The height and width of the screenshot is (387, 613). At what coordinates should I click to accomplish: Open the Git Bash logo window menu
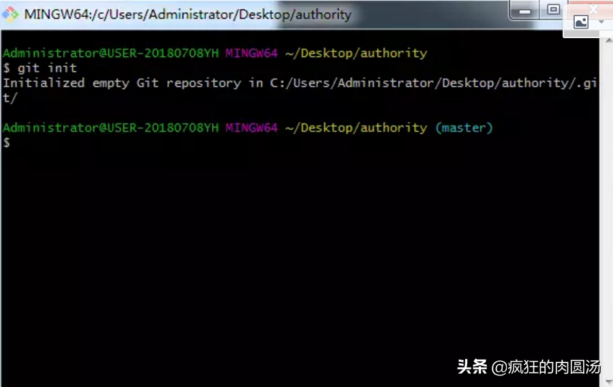(x=10, y=14)
